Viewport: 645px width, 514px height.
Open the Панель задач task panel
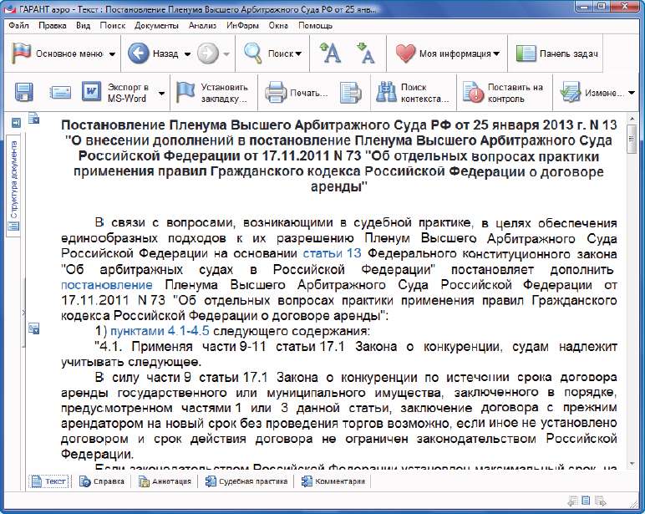[x=556, y=53]
